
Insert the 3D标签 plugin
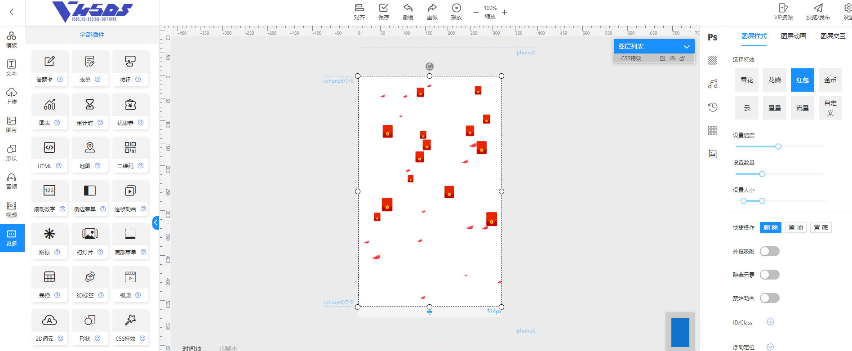coord(90,284)
